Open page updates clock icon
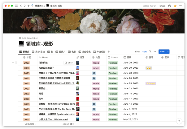 click(169, 6)
